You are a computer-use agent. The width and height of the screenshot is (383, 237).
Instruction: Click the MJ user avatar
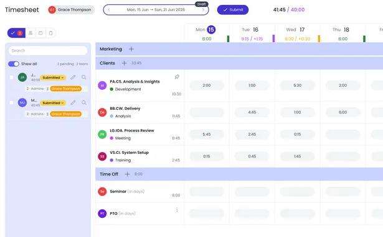22,102
